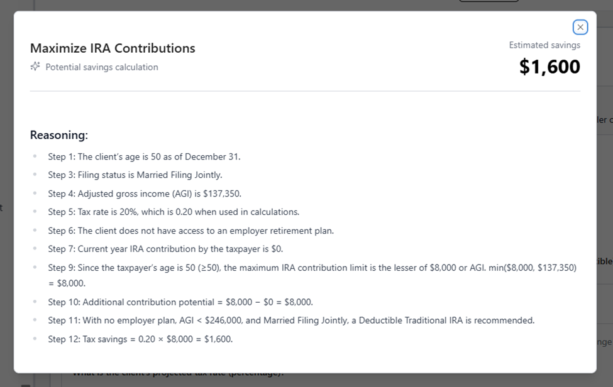Click the Step 10 additional contribution potential line
Image resolution: width=613 pixels, height=387 pixels.
[180, 302]
